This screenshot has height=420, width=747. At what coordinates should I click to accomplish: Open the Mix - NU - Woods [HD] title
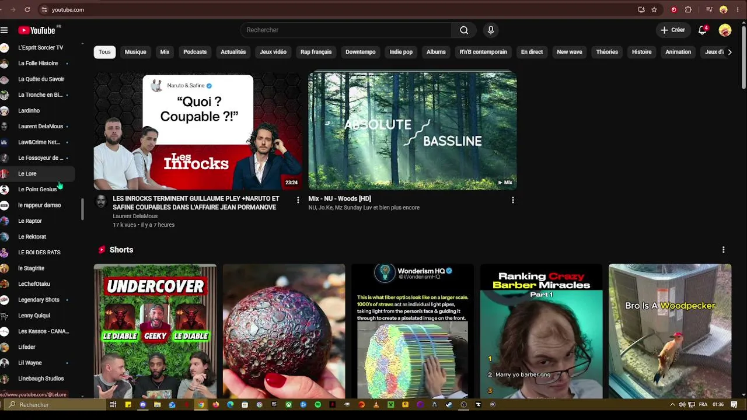pos(340,199)
